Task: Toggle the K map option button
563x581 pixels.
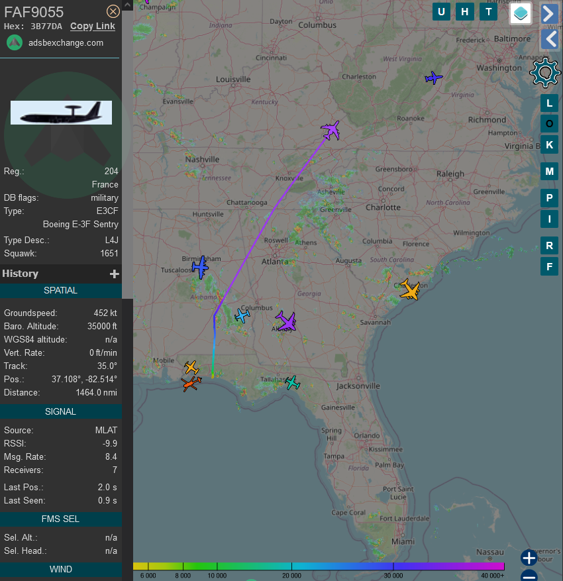Action: [549, 145]
